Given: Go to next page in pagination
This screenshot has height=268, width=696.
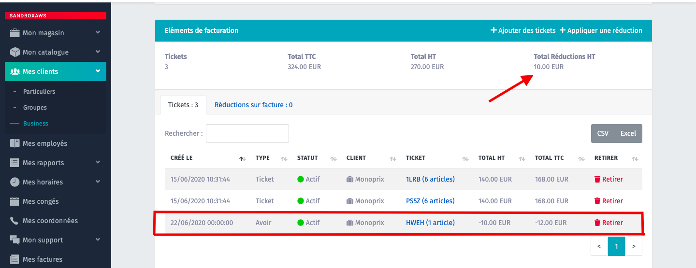Looking at the screenshot, I should tap(634, 246).
